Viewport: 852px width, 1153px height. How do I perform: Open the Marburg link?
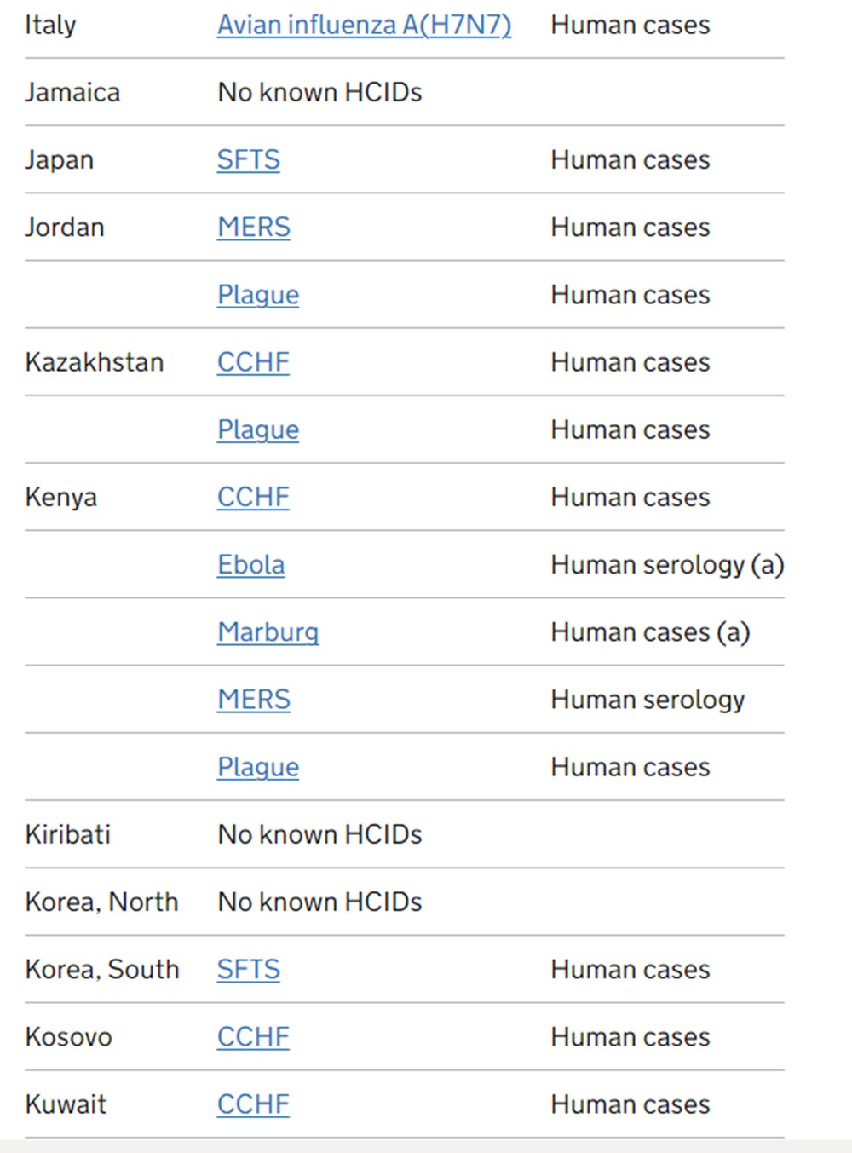pos(268,632)
